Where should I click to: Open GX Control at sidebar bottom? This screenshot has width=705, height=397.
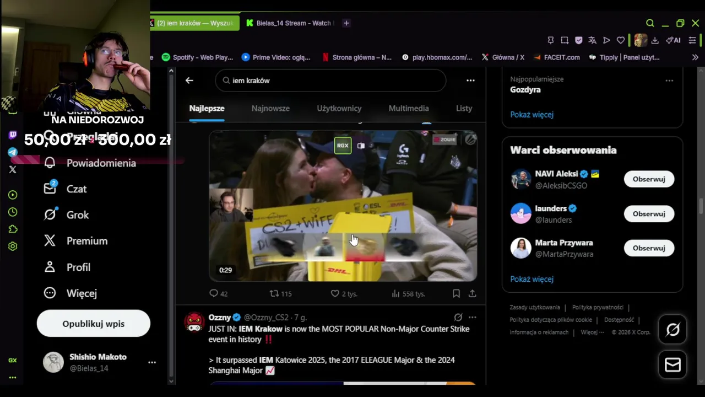13,360
